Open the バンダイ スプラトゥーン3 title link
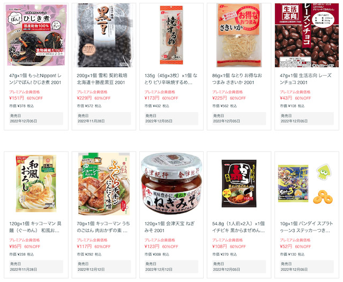The height and width of the screenshot is (282, 343). click(306, 227)
